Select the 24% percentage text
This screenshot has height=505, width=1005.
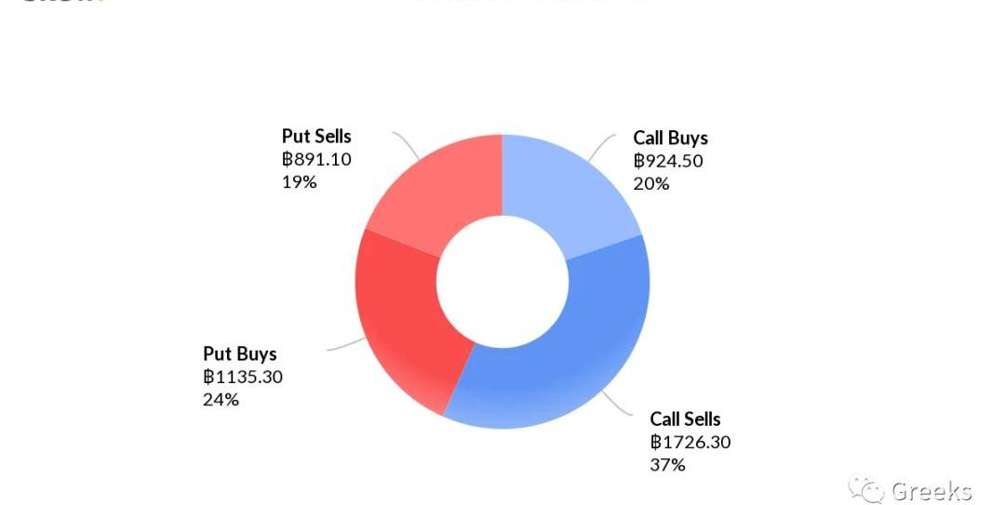click(221, 399)
